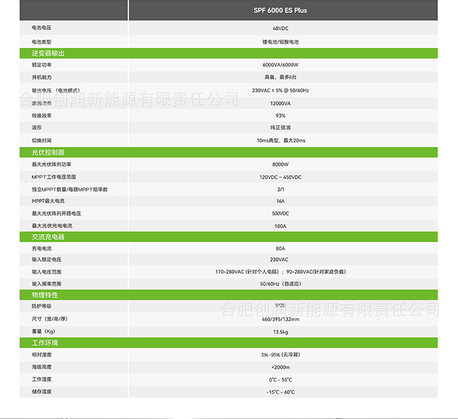The image size is (458, 419).
Task: Click the 2/1 value
Action: coord(280,190)
